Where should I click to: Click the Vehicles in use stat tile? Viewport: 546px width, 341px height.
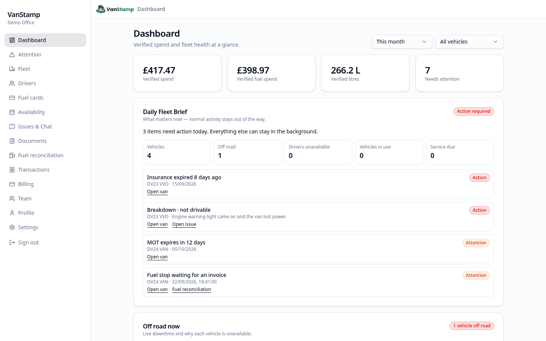coord(389,152)
